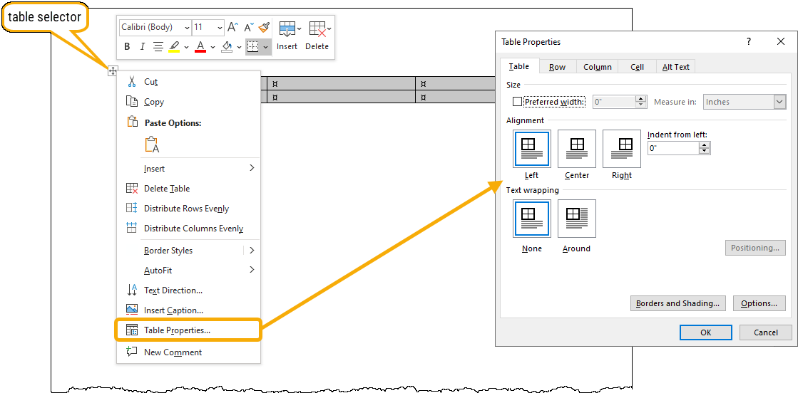Open the Measure in Inches dropdown
The height and width of the screenshot is (393, 798).
(x=744, y=102)
